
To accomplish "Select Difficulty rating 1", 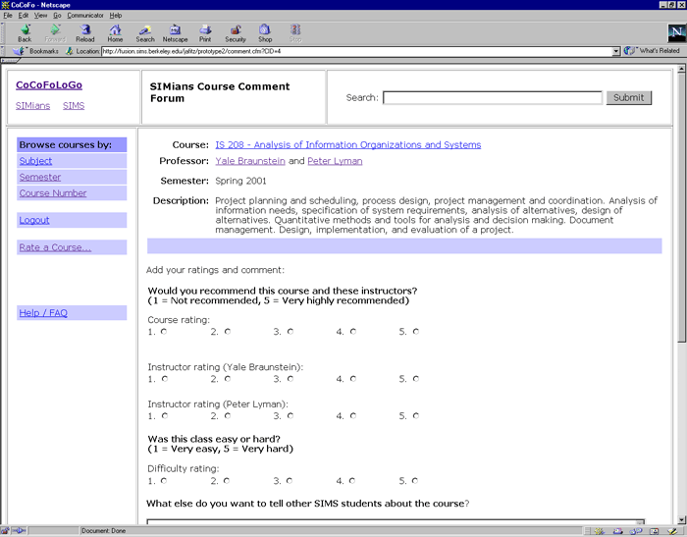I will click(x=164, y=480).
